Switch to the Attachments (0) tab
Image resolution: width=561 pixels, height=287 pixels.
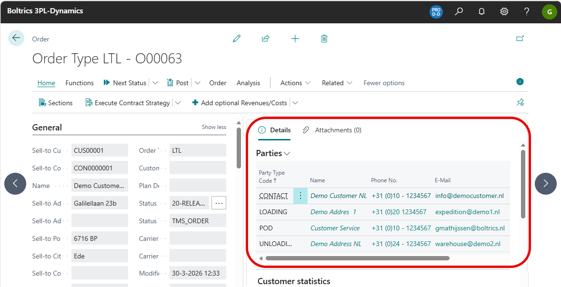332,130
